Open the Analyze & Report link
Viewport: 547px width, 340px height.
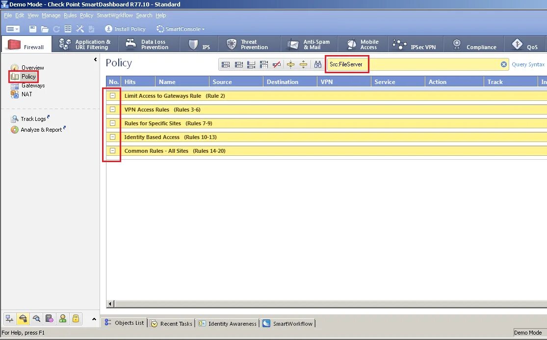(x=41, y=130)
